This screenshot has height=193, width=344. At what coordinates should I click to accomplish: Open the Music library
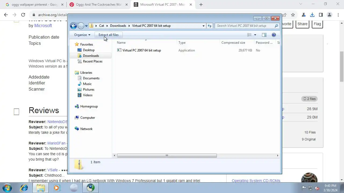tap(87, 84)
